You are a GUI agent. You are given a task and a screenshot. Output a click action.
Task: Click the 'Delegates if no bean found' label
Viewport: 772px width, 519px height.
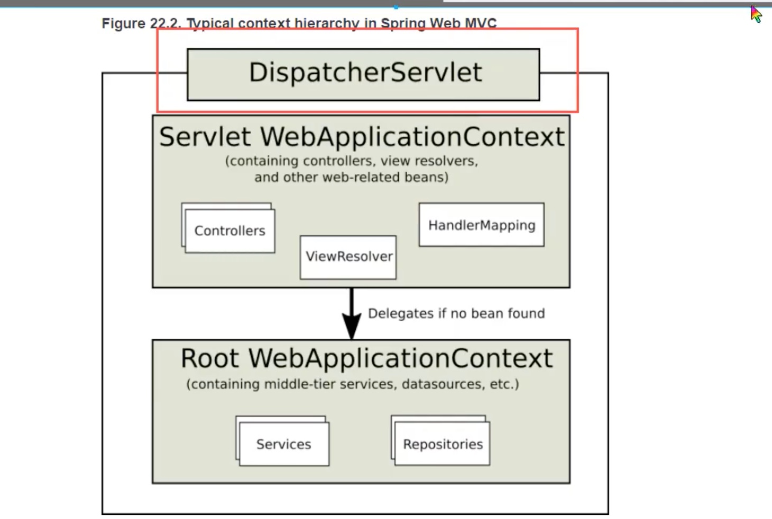pos(456,313)
